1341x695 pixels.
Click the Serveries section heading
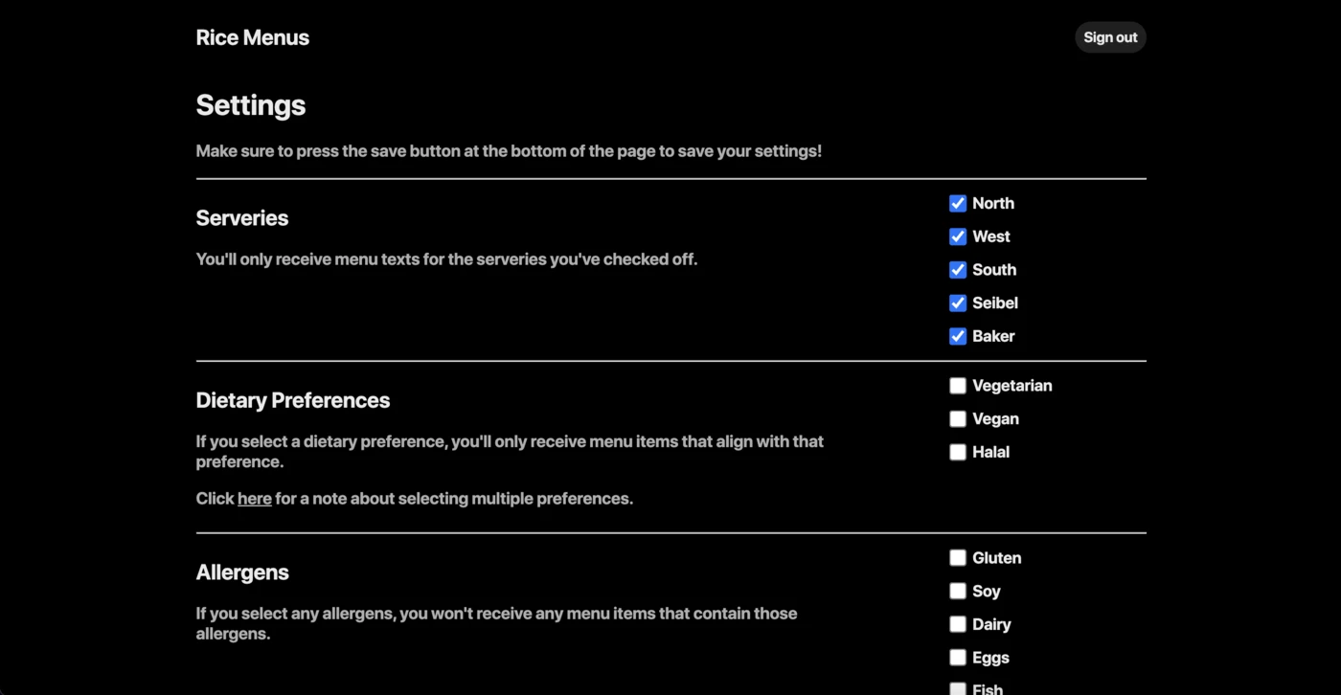pyautogui.click(x=242, y=218)
